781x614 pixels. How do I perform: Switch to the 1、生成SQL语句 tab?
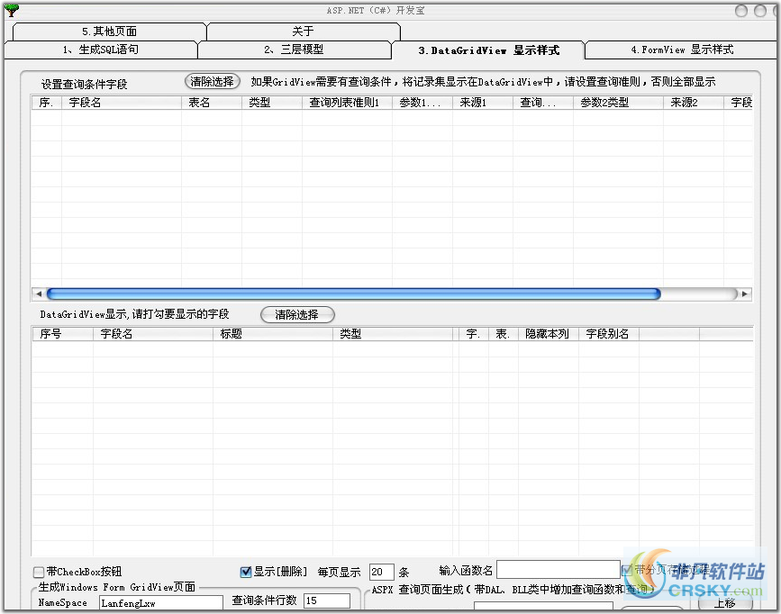tap(101, 50)
